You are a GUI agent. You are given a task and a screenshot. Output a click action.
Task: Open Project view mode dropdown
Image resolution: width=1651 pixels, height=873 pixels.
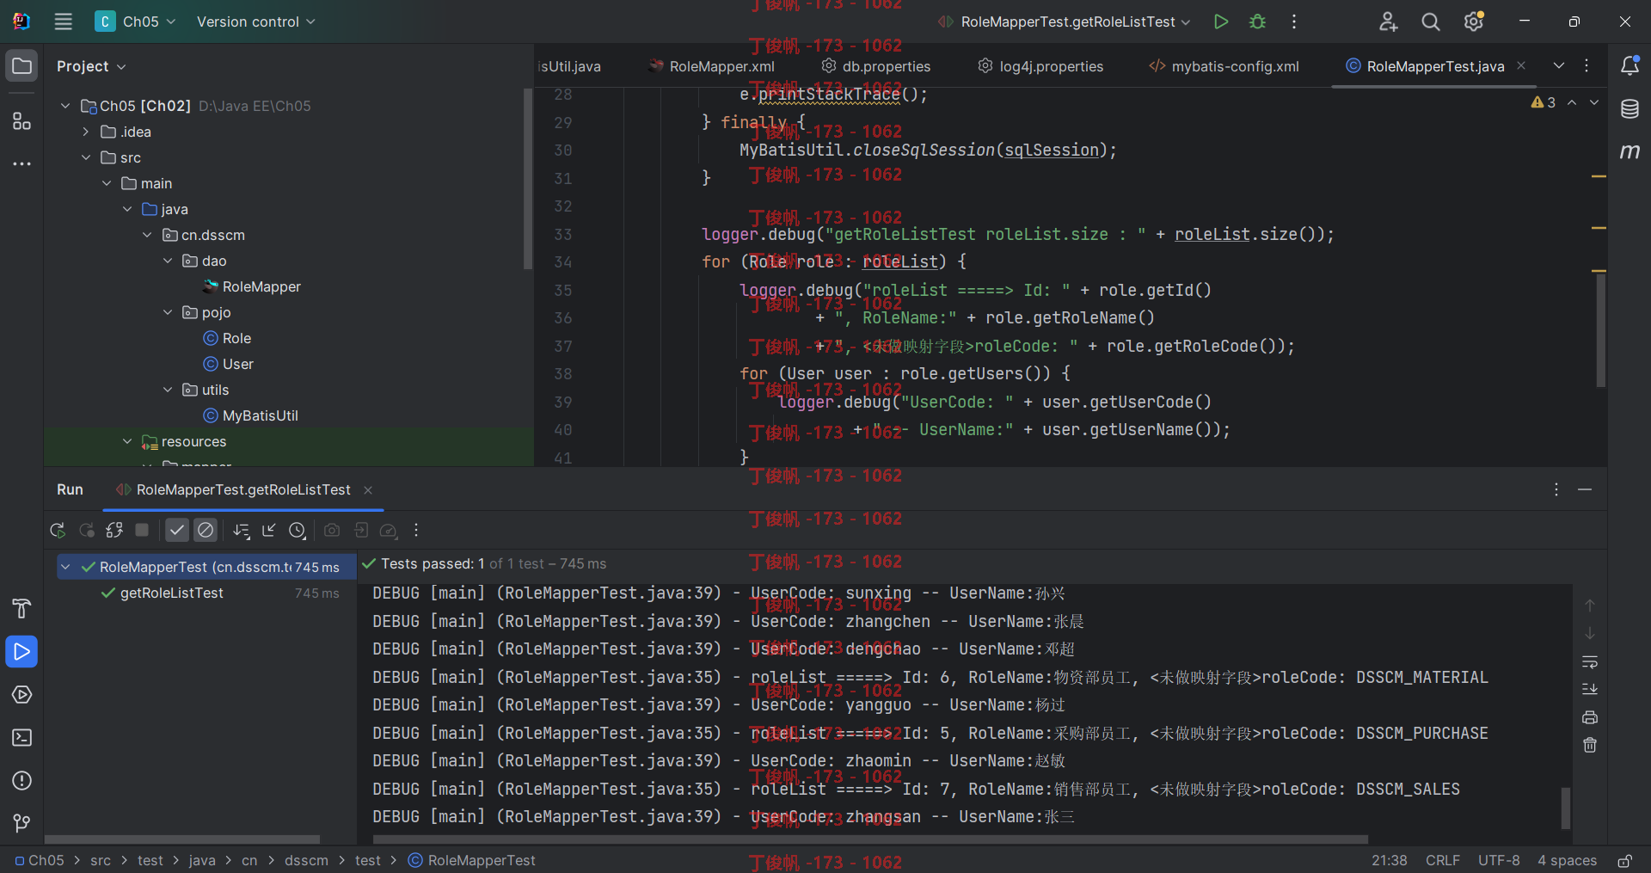pyautogui.click(x=91, y=66)
